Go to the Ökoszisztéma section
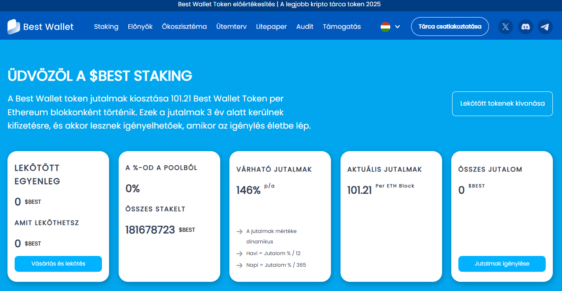Screen dimensions: 562x291 tap(184, 27)
